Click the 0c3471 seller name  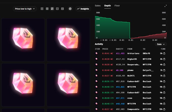click(131, 76)
